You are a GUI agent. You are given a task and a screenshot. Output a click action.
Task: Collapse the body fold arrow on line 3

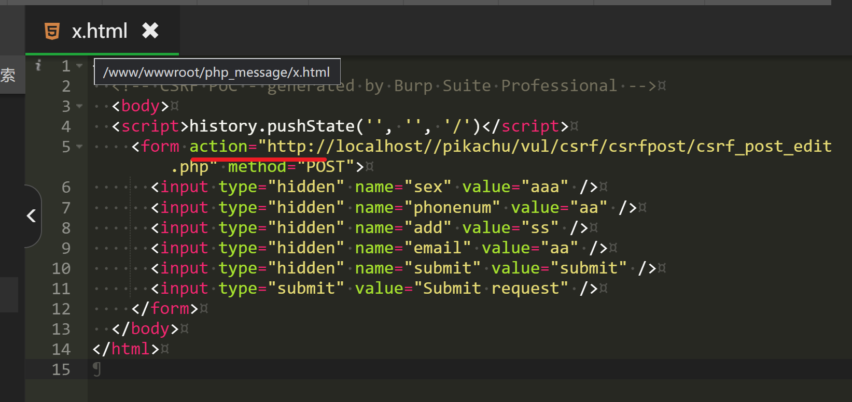click(x=79, y=106)
